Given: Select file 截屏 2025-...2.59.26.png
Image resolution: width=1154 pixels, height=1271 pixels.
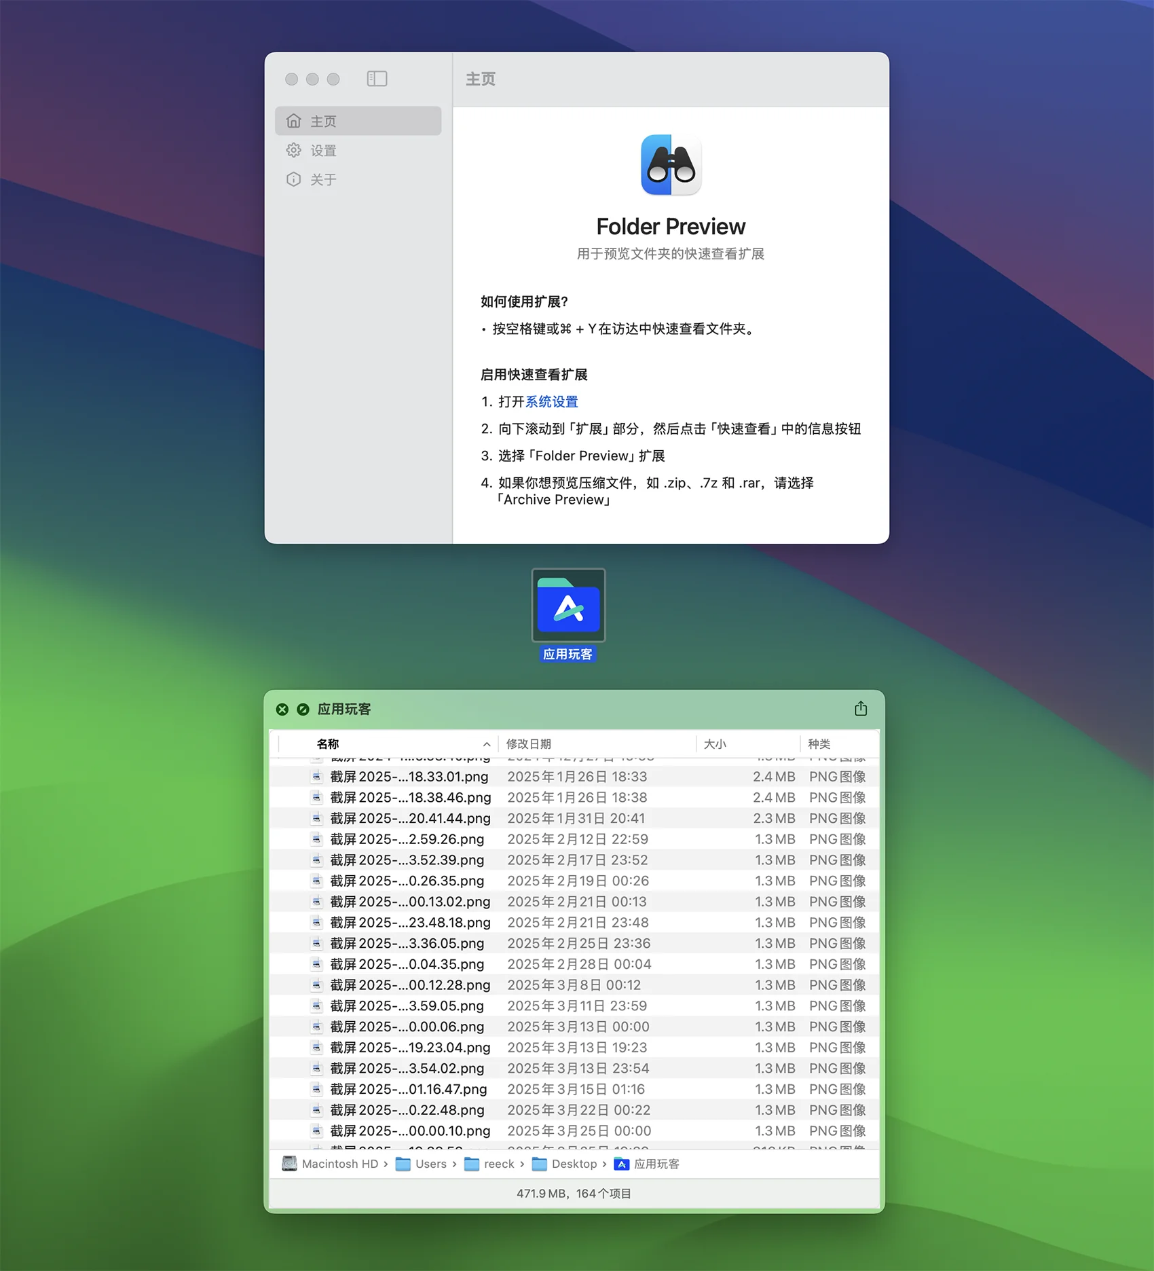Looking at the screenshot, I should pos(574,839).
